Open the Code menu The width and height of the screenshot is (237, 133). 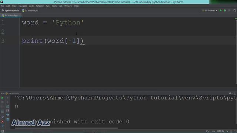pyautogui.click(x=31, y=6)
